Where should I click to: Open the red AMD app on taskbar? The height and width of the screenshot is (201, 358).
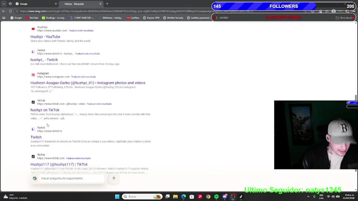click(x=200, y=197)
